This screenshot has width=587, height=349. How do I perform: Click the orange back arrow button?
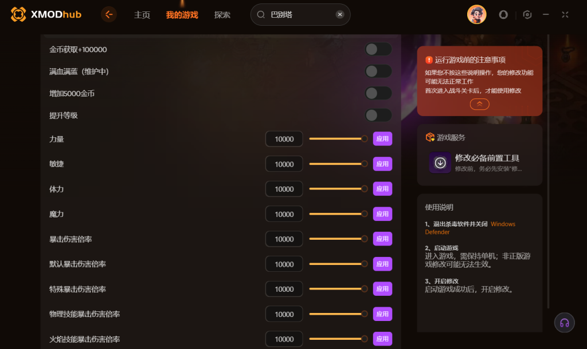(109, 14)
